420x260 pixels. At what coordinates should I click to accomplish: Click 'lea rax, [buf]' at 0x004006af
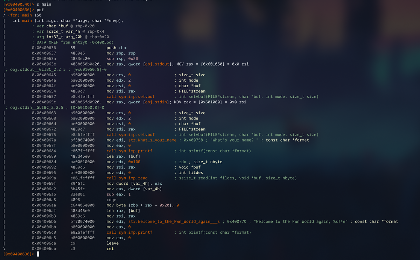click(x=124, y=211)
